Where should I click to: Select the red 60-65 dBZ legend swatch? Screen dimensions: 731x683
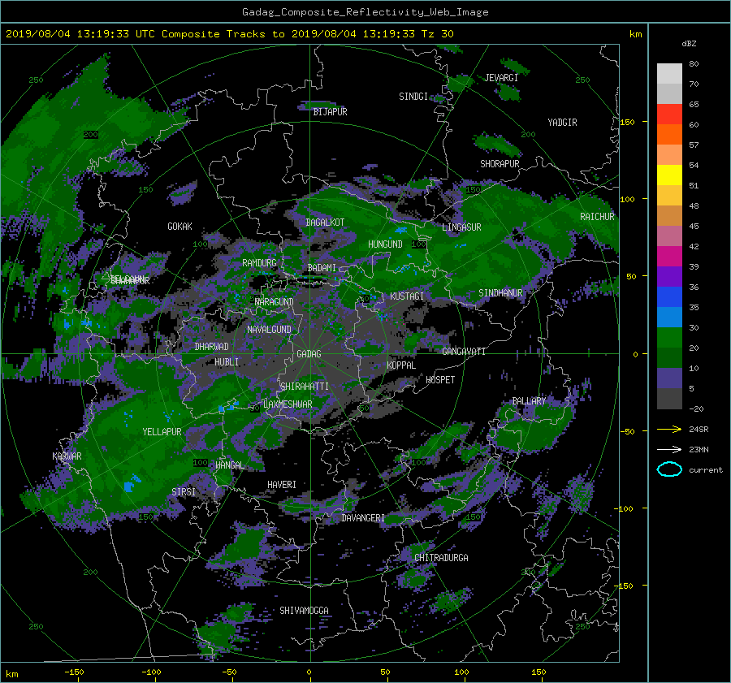tap(669, 115)
